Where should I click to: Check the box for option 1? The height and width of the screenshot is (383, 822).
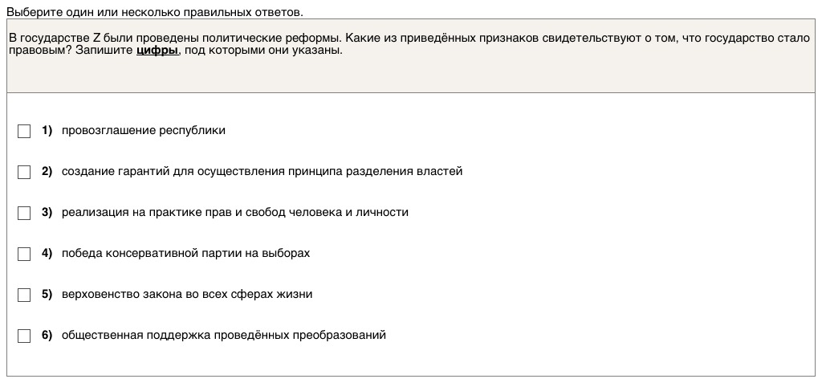coord(24,131)
